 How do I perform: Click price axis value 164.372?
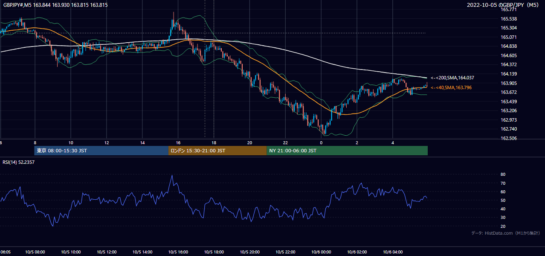click(x=508, y=65)
